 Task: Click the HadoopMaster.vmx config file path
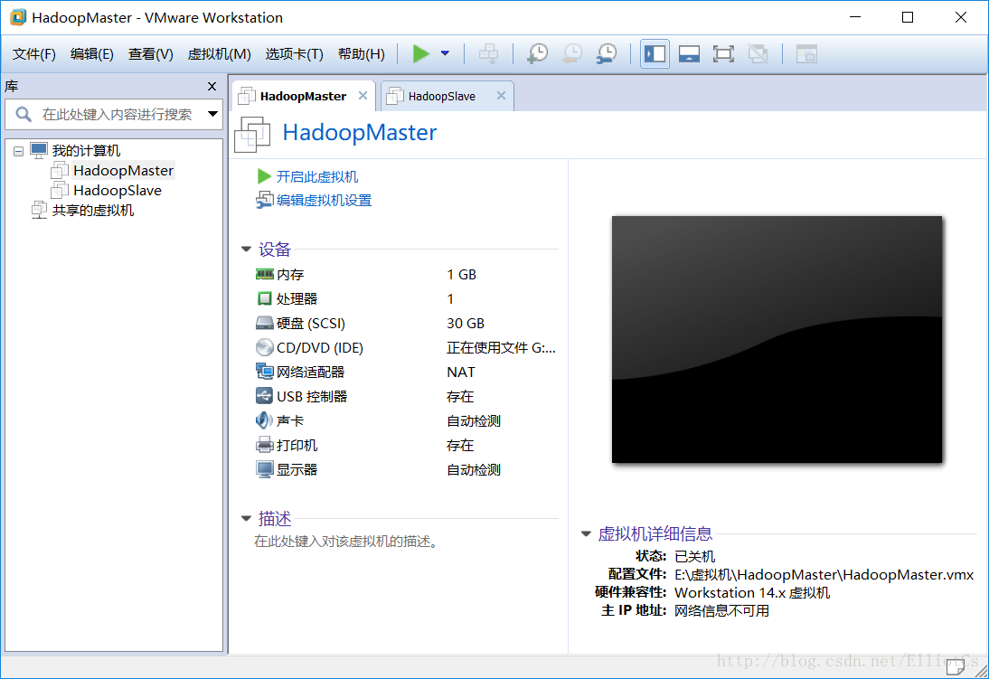click(x=824, y=575)
